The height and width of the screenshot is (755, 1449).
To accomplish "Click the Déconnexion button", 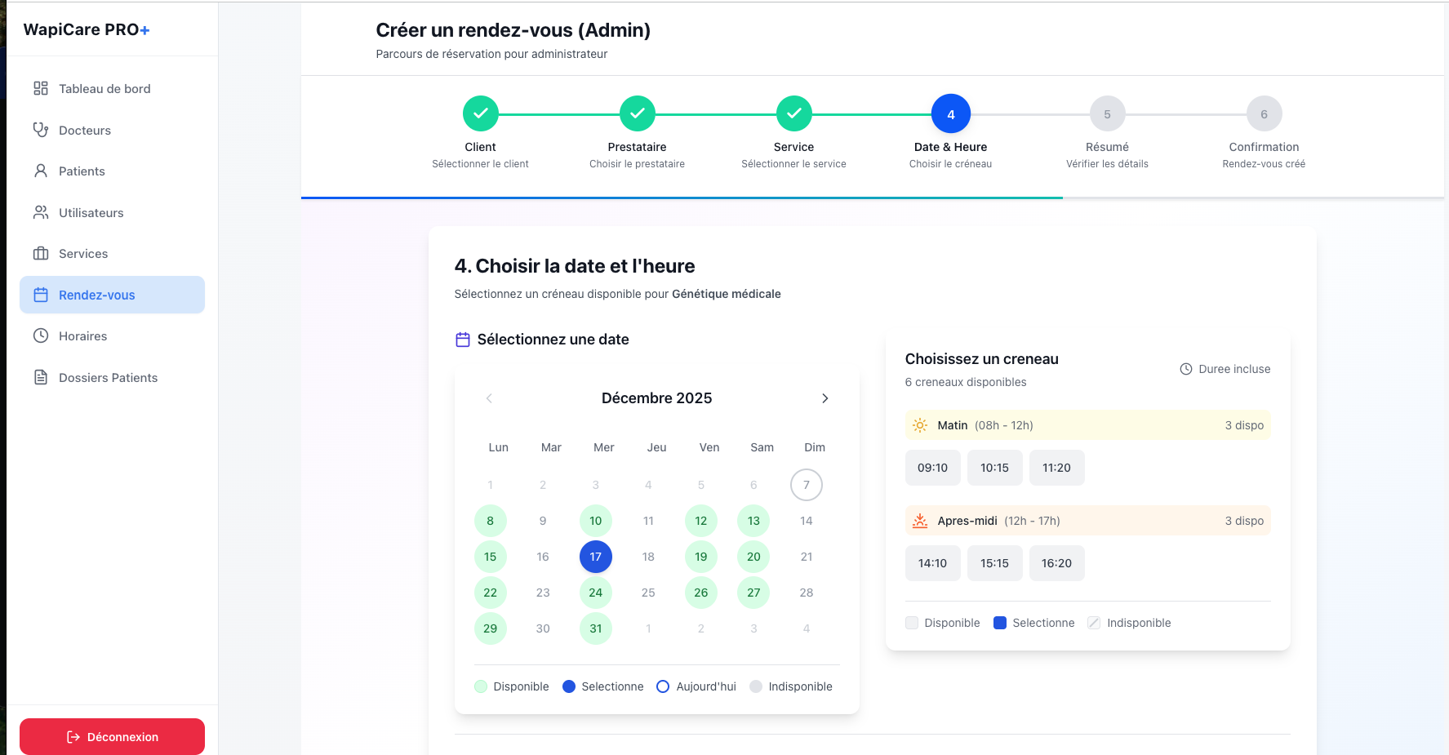I will pyautogui.click(x=112, y=736).
